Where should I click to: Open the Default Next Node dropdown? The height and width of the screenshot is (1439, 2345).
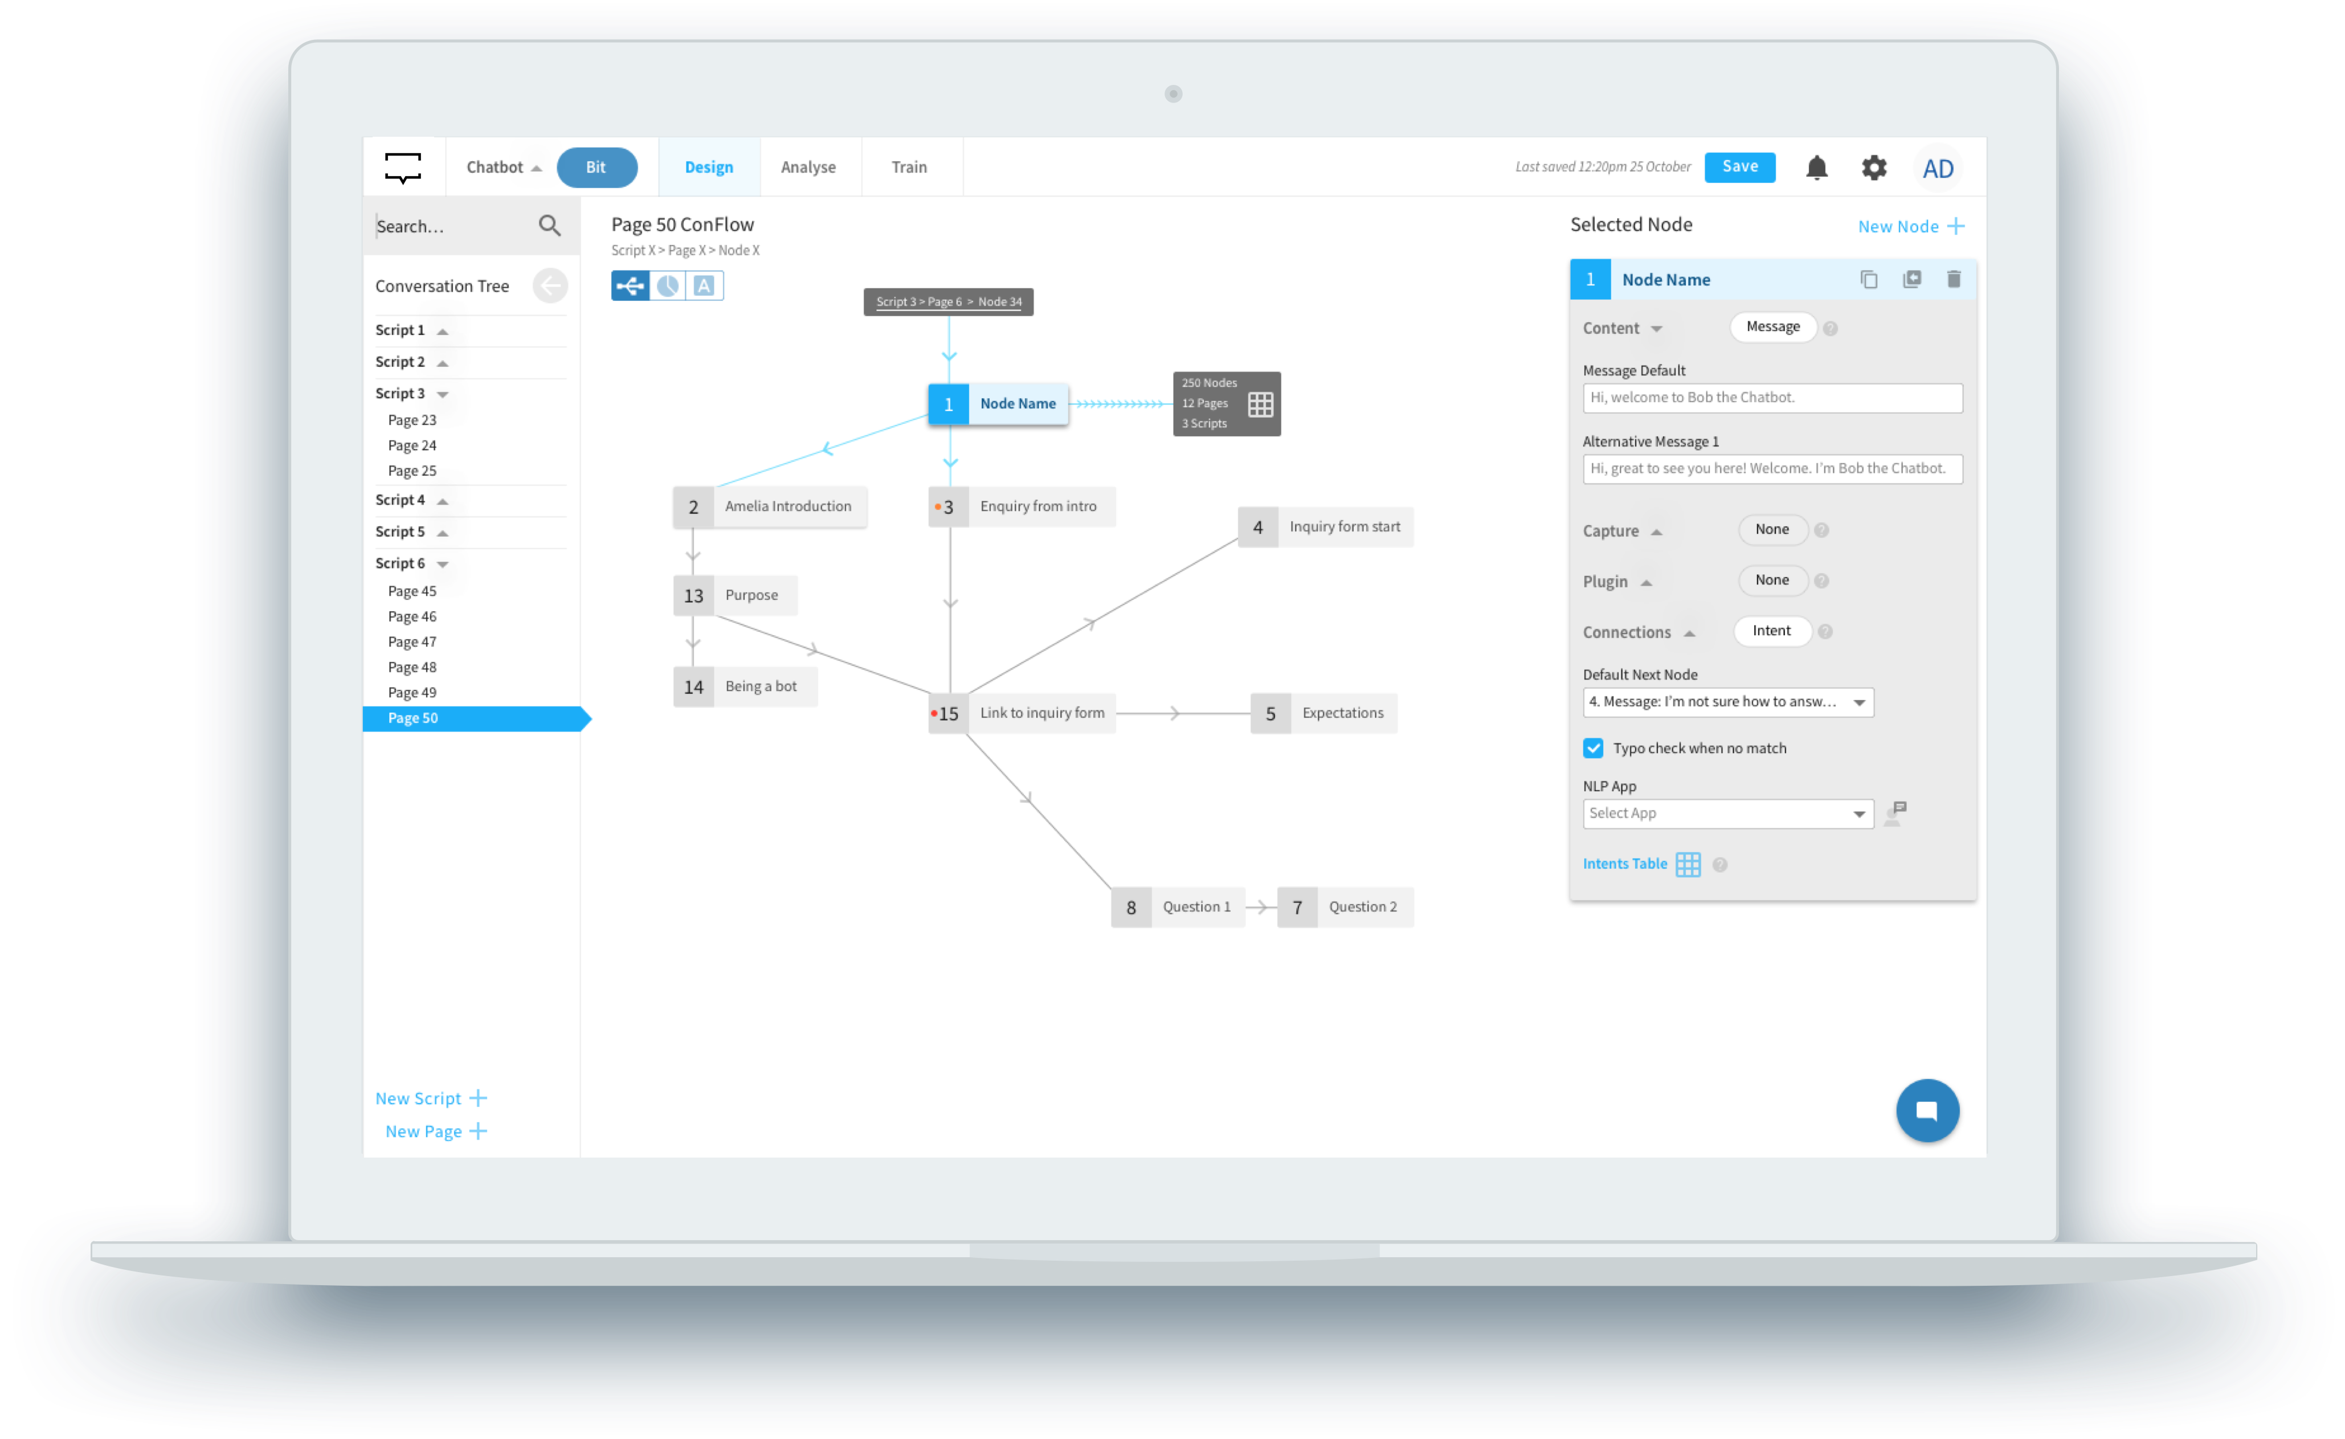pyautogui.click(x=1727, y=702)
